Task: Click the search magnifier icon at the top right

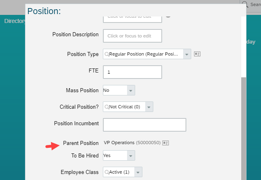Action: tap(245, 4)
